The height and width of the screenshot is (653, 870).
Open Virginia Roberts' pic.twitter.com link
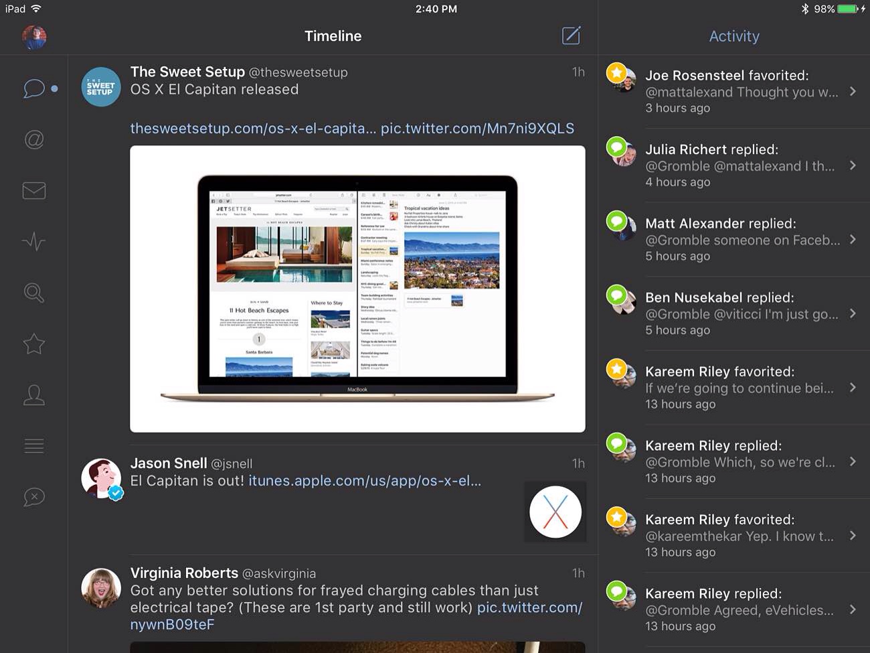[356, 616]
